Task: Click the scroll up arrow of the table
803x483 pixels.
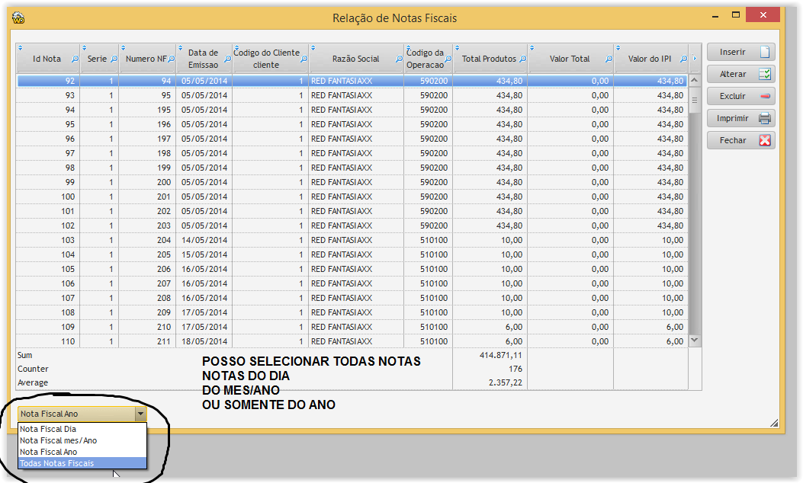Action: (695, 80)
